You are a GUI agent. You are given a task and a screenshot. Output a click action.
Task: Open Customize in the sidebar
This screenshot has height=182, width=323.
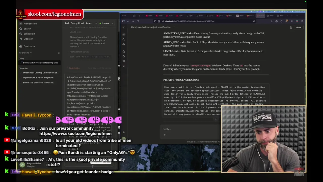27,46
